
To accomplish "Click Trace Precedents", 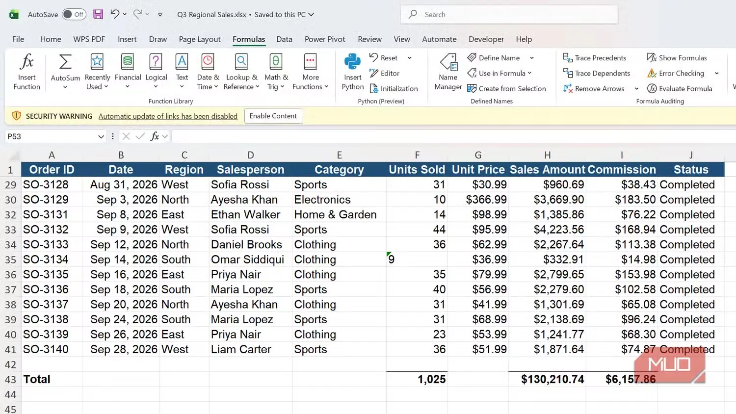I will pyautogui.click(x=595, y=58).
